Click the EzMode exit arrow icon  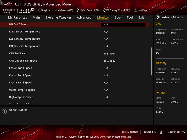click(160, 132)
